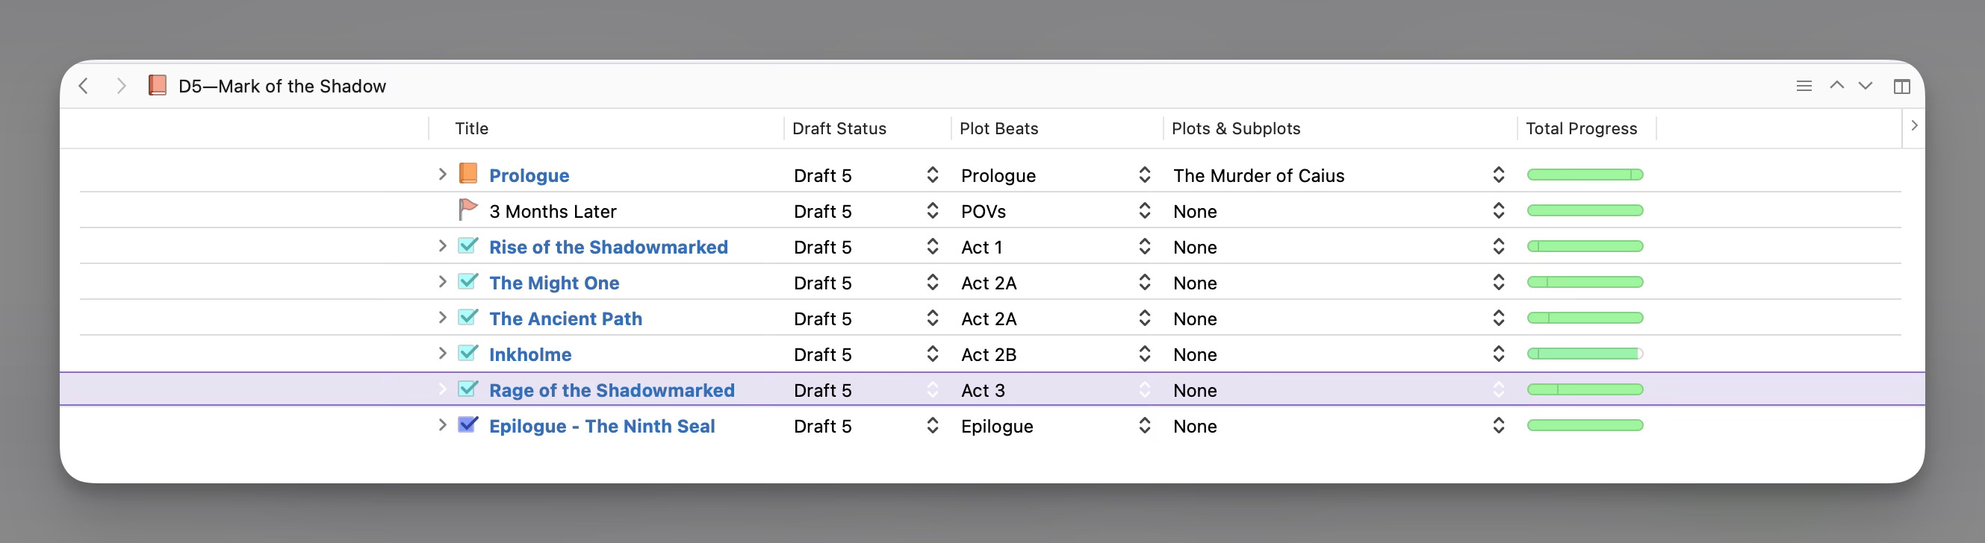Viewport: 1985px width, 543px height.
Task: Open the hamburger item menu icon
Action: [x=1804, y=85]
